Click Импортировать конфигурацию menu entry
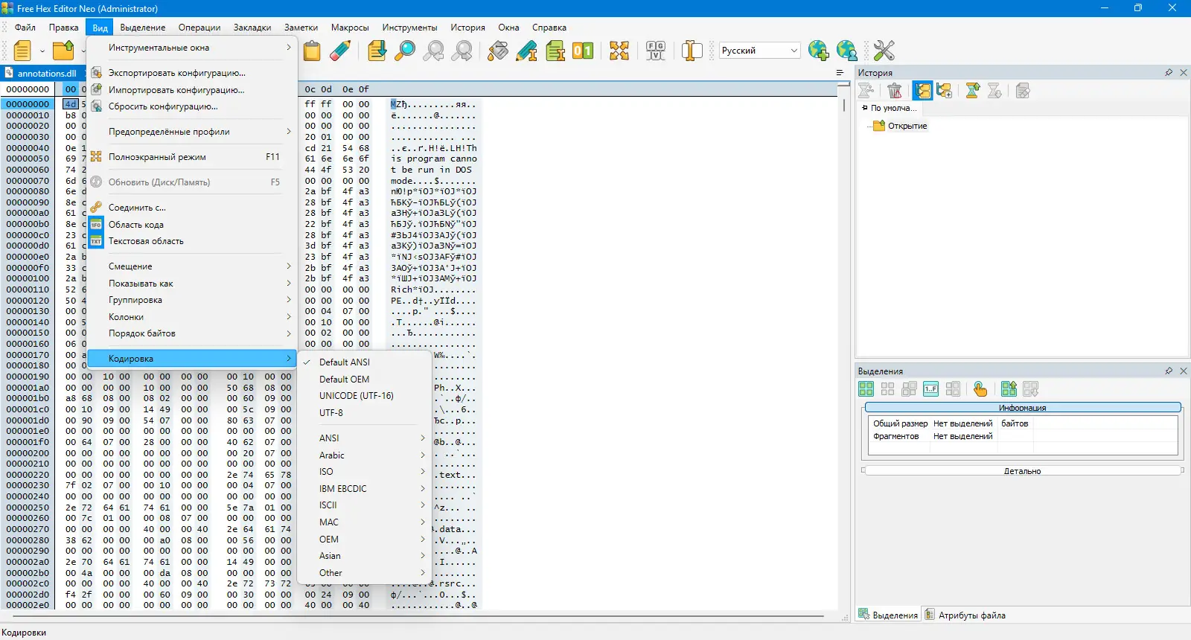 pyautogui.click(x=192, y=90)
